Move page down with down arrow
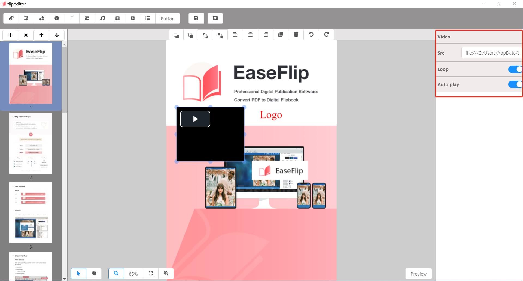The image size is (523, 281). [57, 35]
